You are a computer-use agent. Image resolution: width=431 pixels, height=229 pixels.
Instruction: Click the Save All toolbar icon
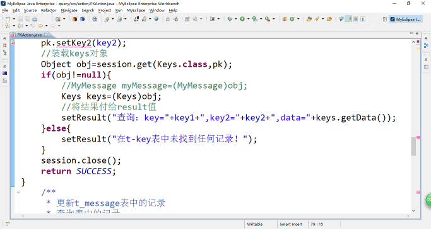pos(28,19)
